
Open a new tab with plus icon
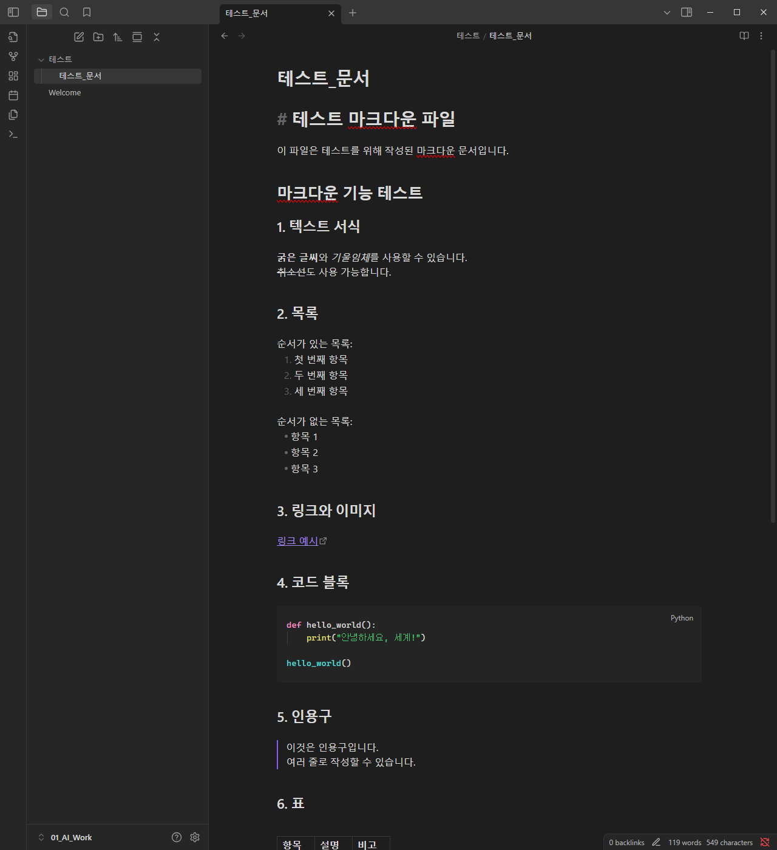(353, 13)
